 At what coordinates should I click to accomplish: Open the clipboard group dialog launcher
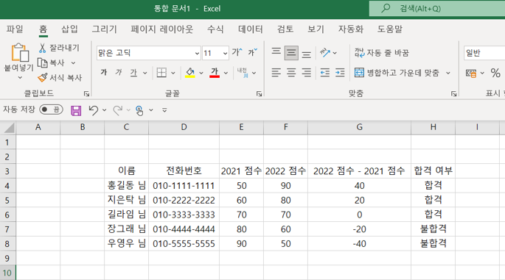click(x=86, y=94)
